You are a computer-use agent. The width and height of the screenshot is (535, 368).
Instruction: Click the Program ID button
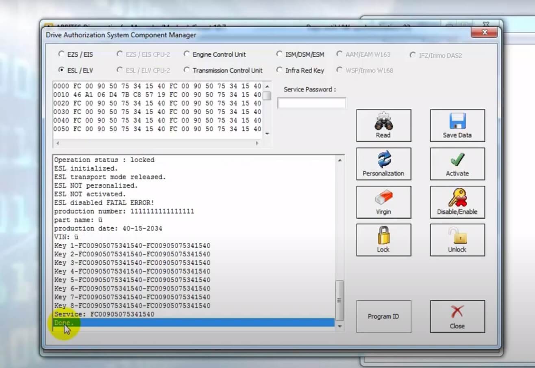coord(383,316)
